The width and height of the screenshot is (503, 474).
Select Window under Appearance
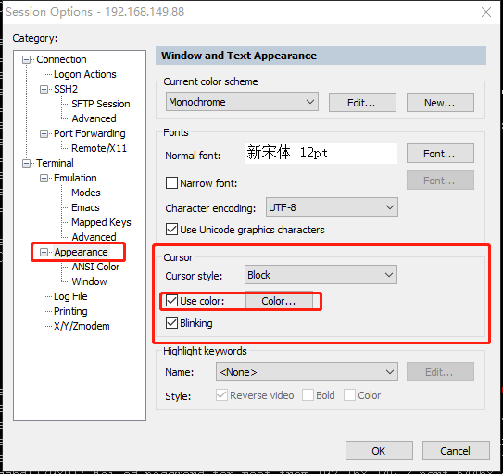(x=90, y=281)
